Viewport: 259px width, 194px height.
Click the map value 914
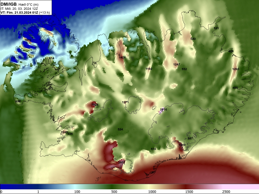tap(52, 58)
